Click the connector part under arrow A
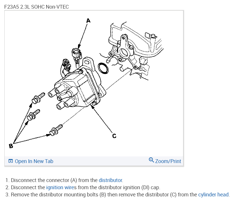This screenshot has height=203, width=239. point(76,55)
